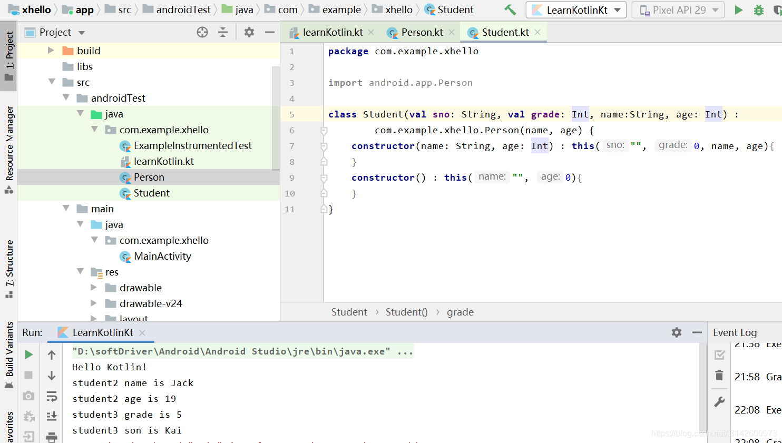Collapse the src folder
This screenshot has width=782, height=443.
point(52,82)
